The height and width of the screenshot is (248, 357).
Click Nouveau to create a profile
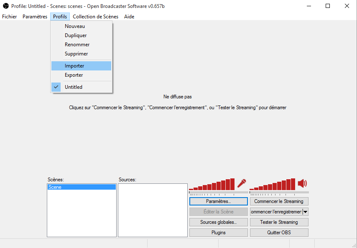pyautogui.click(x=75, y=26)
